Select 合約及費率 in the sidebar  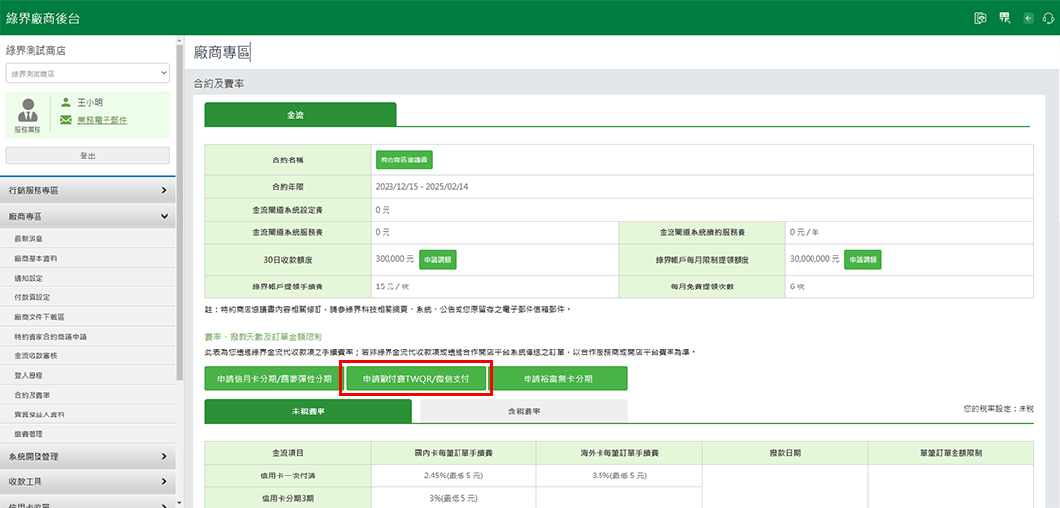[x=33, y=395]
